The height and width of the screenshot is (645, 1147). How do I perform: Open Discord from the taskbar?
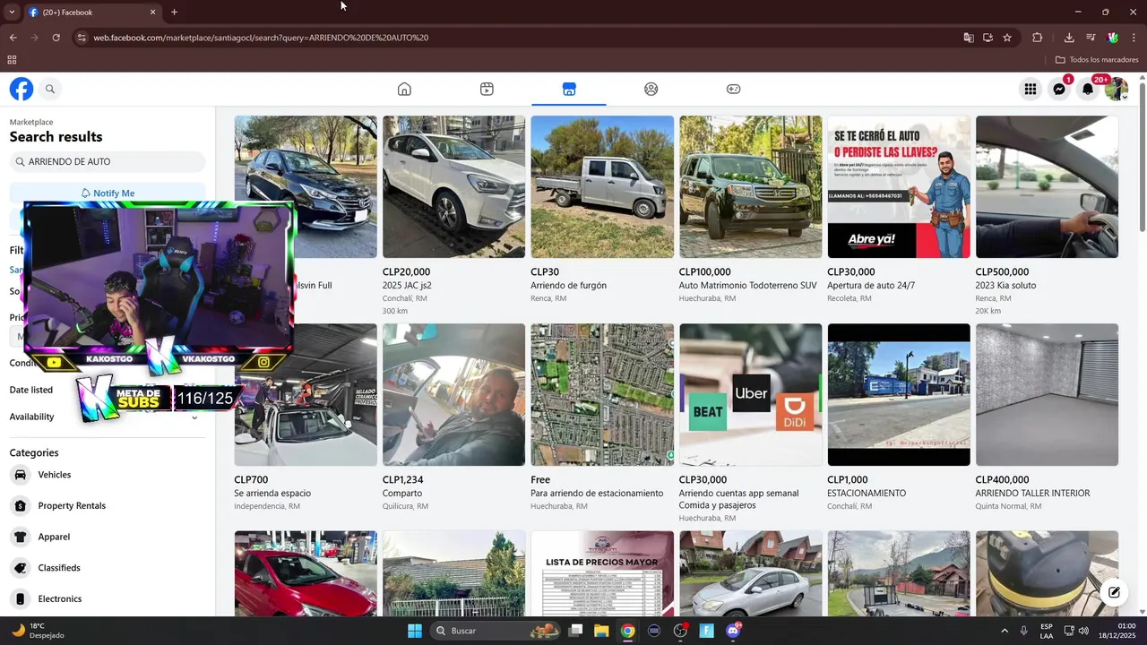733,631
